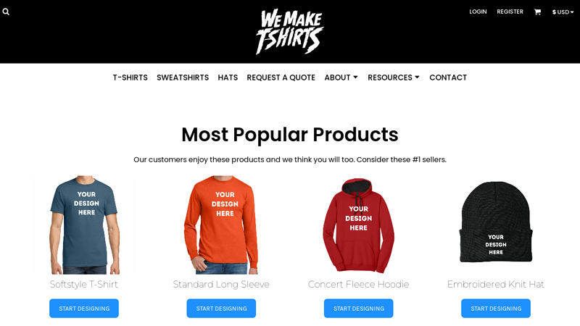Open the Hats menu item
Image resolution: width=580 pixels, height=326 pixels.
[228, 78]
